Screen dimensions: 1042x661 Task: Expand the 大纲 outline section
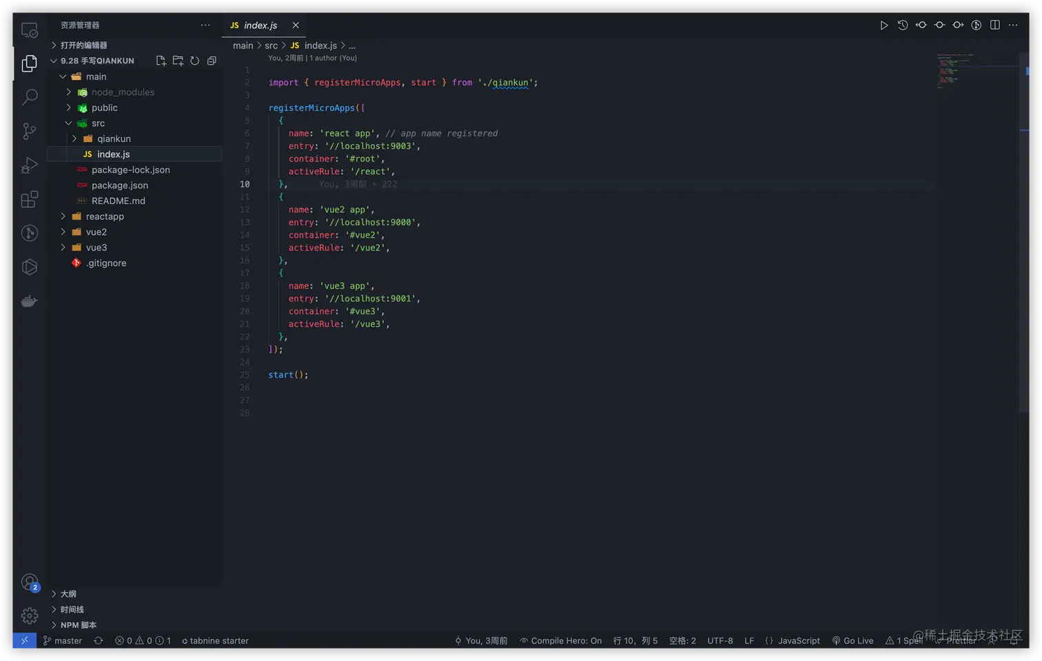[134, 593]
